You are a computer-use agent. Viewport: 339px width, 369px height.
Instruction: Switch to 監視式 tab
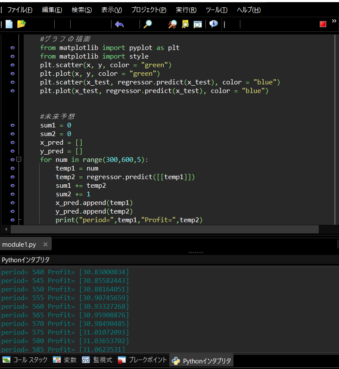[97, 360]
